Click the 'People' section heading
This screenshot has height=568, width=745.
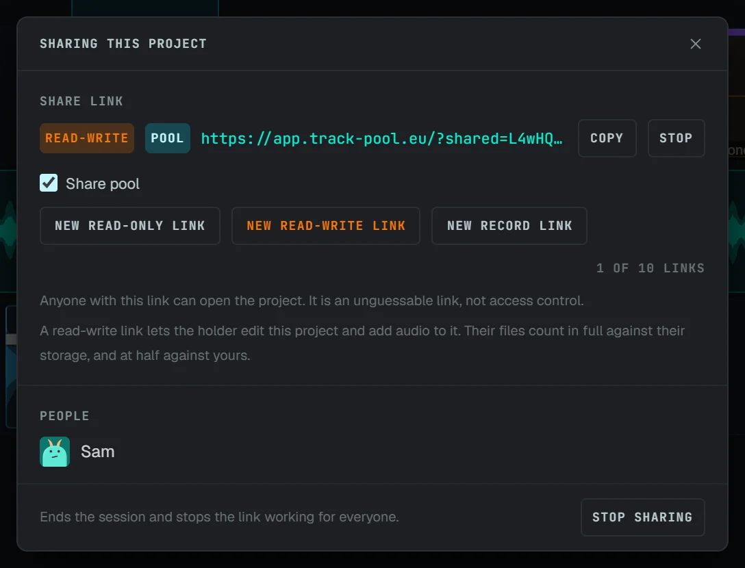point(64,416)
